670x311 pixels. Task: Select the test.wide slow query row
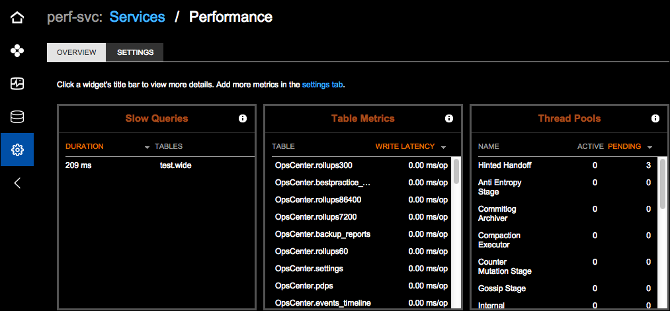(x=157, y=165)
